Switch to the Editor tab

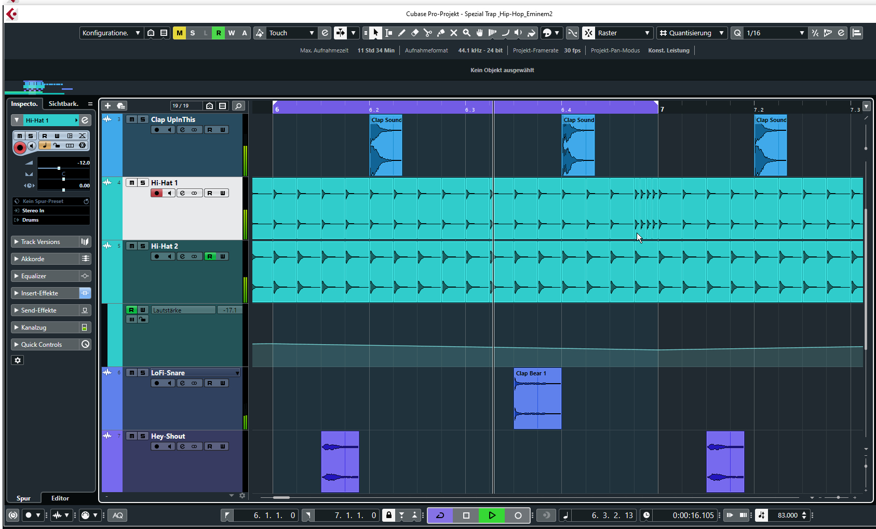point(60,498)
